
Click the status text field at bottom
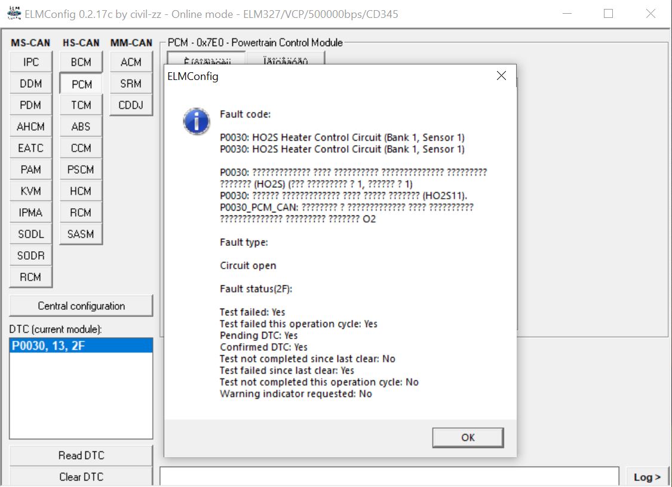tap(388, 477)
